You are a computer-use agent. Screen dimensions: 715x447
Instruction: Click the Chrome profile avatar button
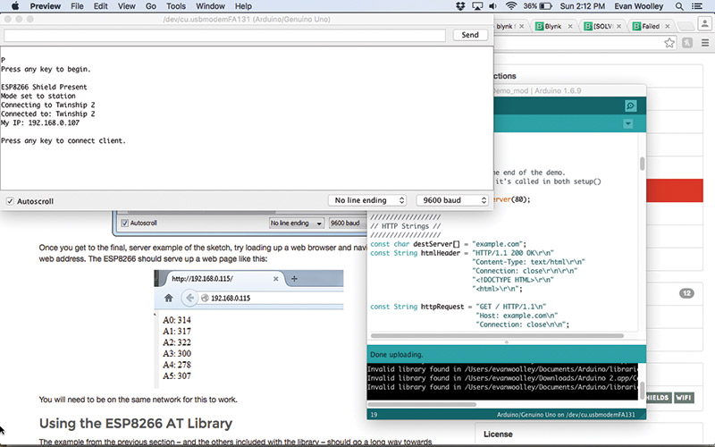coord(705,24)
